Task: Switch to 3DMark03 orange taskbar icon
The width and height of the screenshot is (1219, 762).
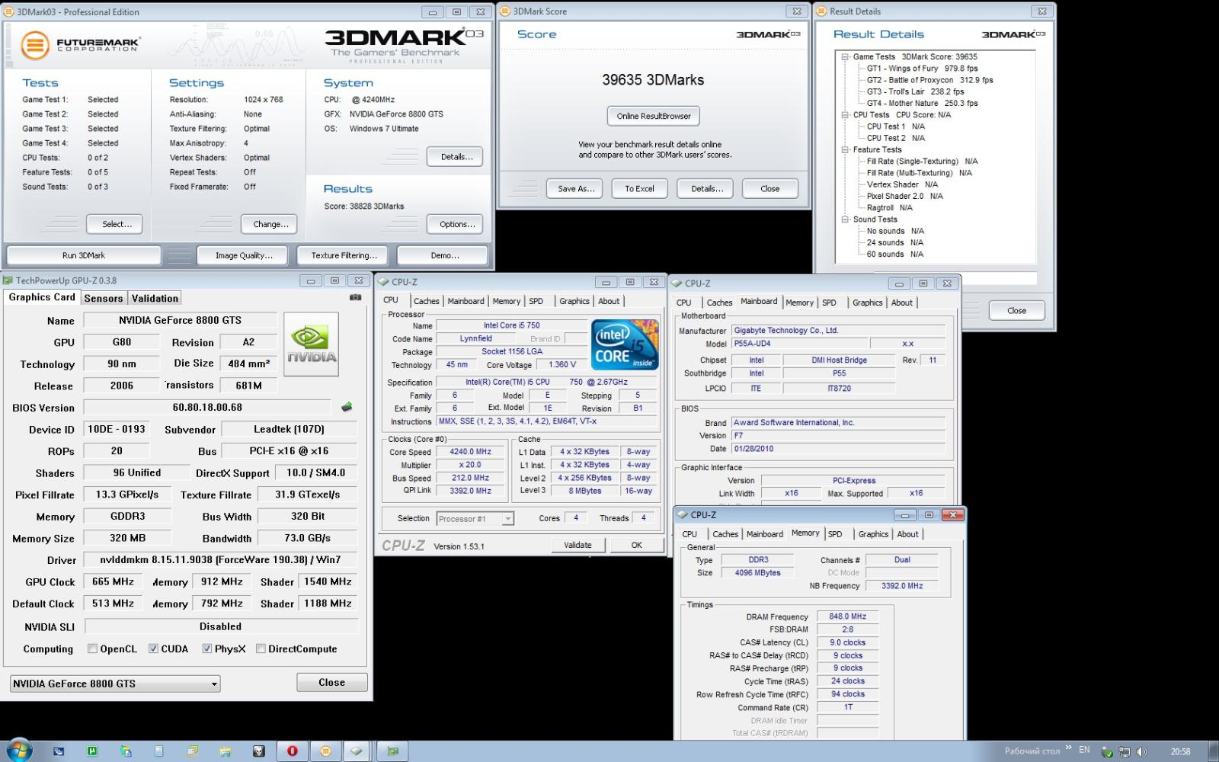Action: 325,751
